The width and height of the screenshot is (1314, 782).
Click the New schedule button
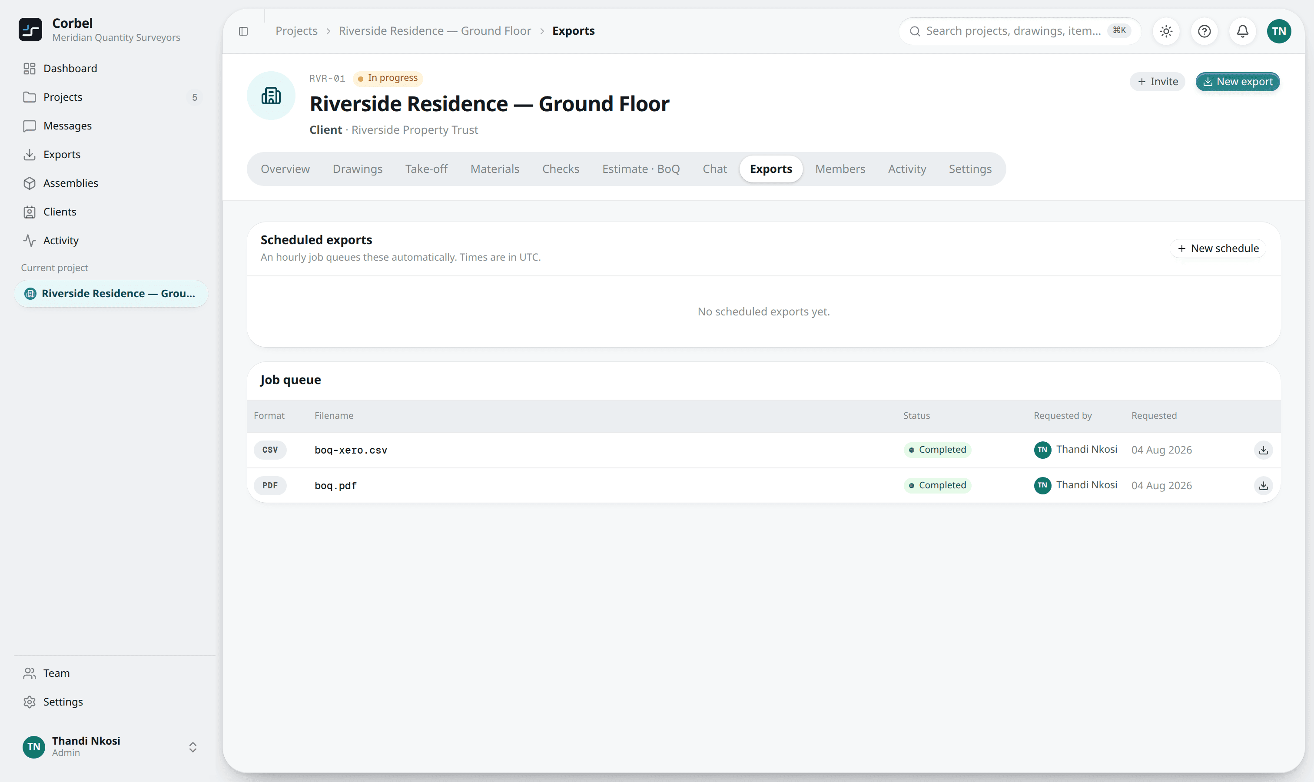(1218, 248)
